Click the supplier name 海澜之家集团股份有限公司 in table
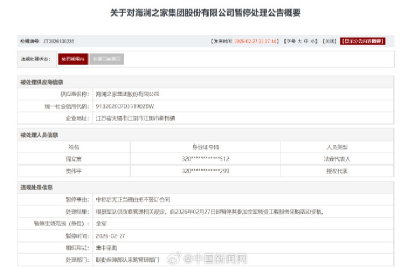Image resolution: width=415 pixels, height=268 pixels. [127, 94]
